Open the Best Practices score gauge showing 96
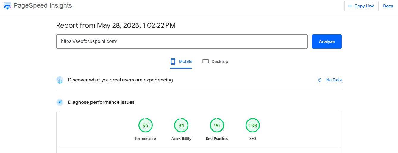Image resolution: width=398 pixels, height=153 pixels. pos(217,126)
